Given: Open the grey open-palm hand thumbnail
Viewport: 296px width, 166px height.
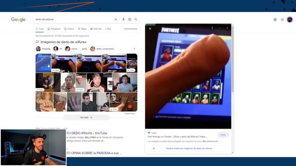Looking at the screenshot, I should [74, 102].
